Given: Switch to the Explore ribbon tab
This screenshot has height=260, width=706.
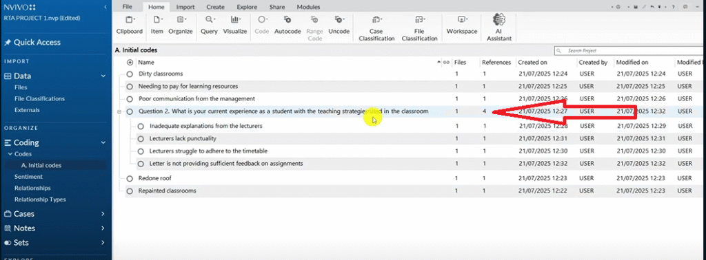Looking at the screenshot, I should click(x=247, y=7).
